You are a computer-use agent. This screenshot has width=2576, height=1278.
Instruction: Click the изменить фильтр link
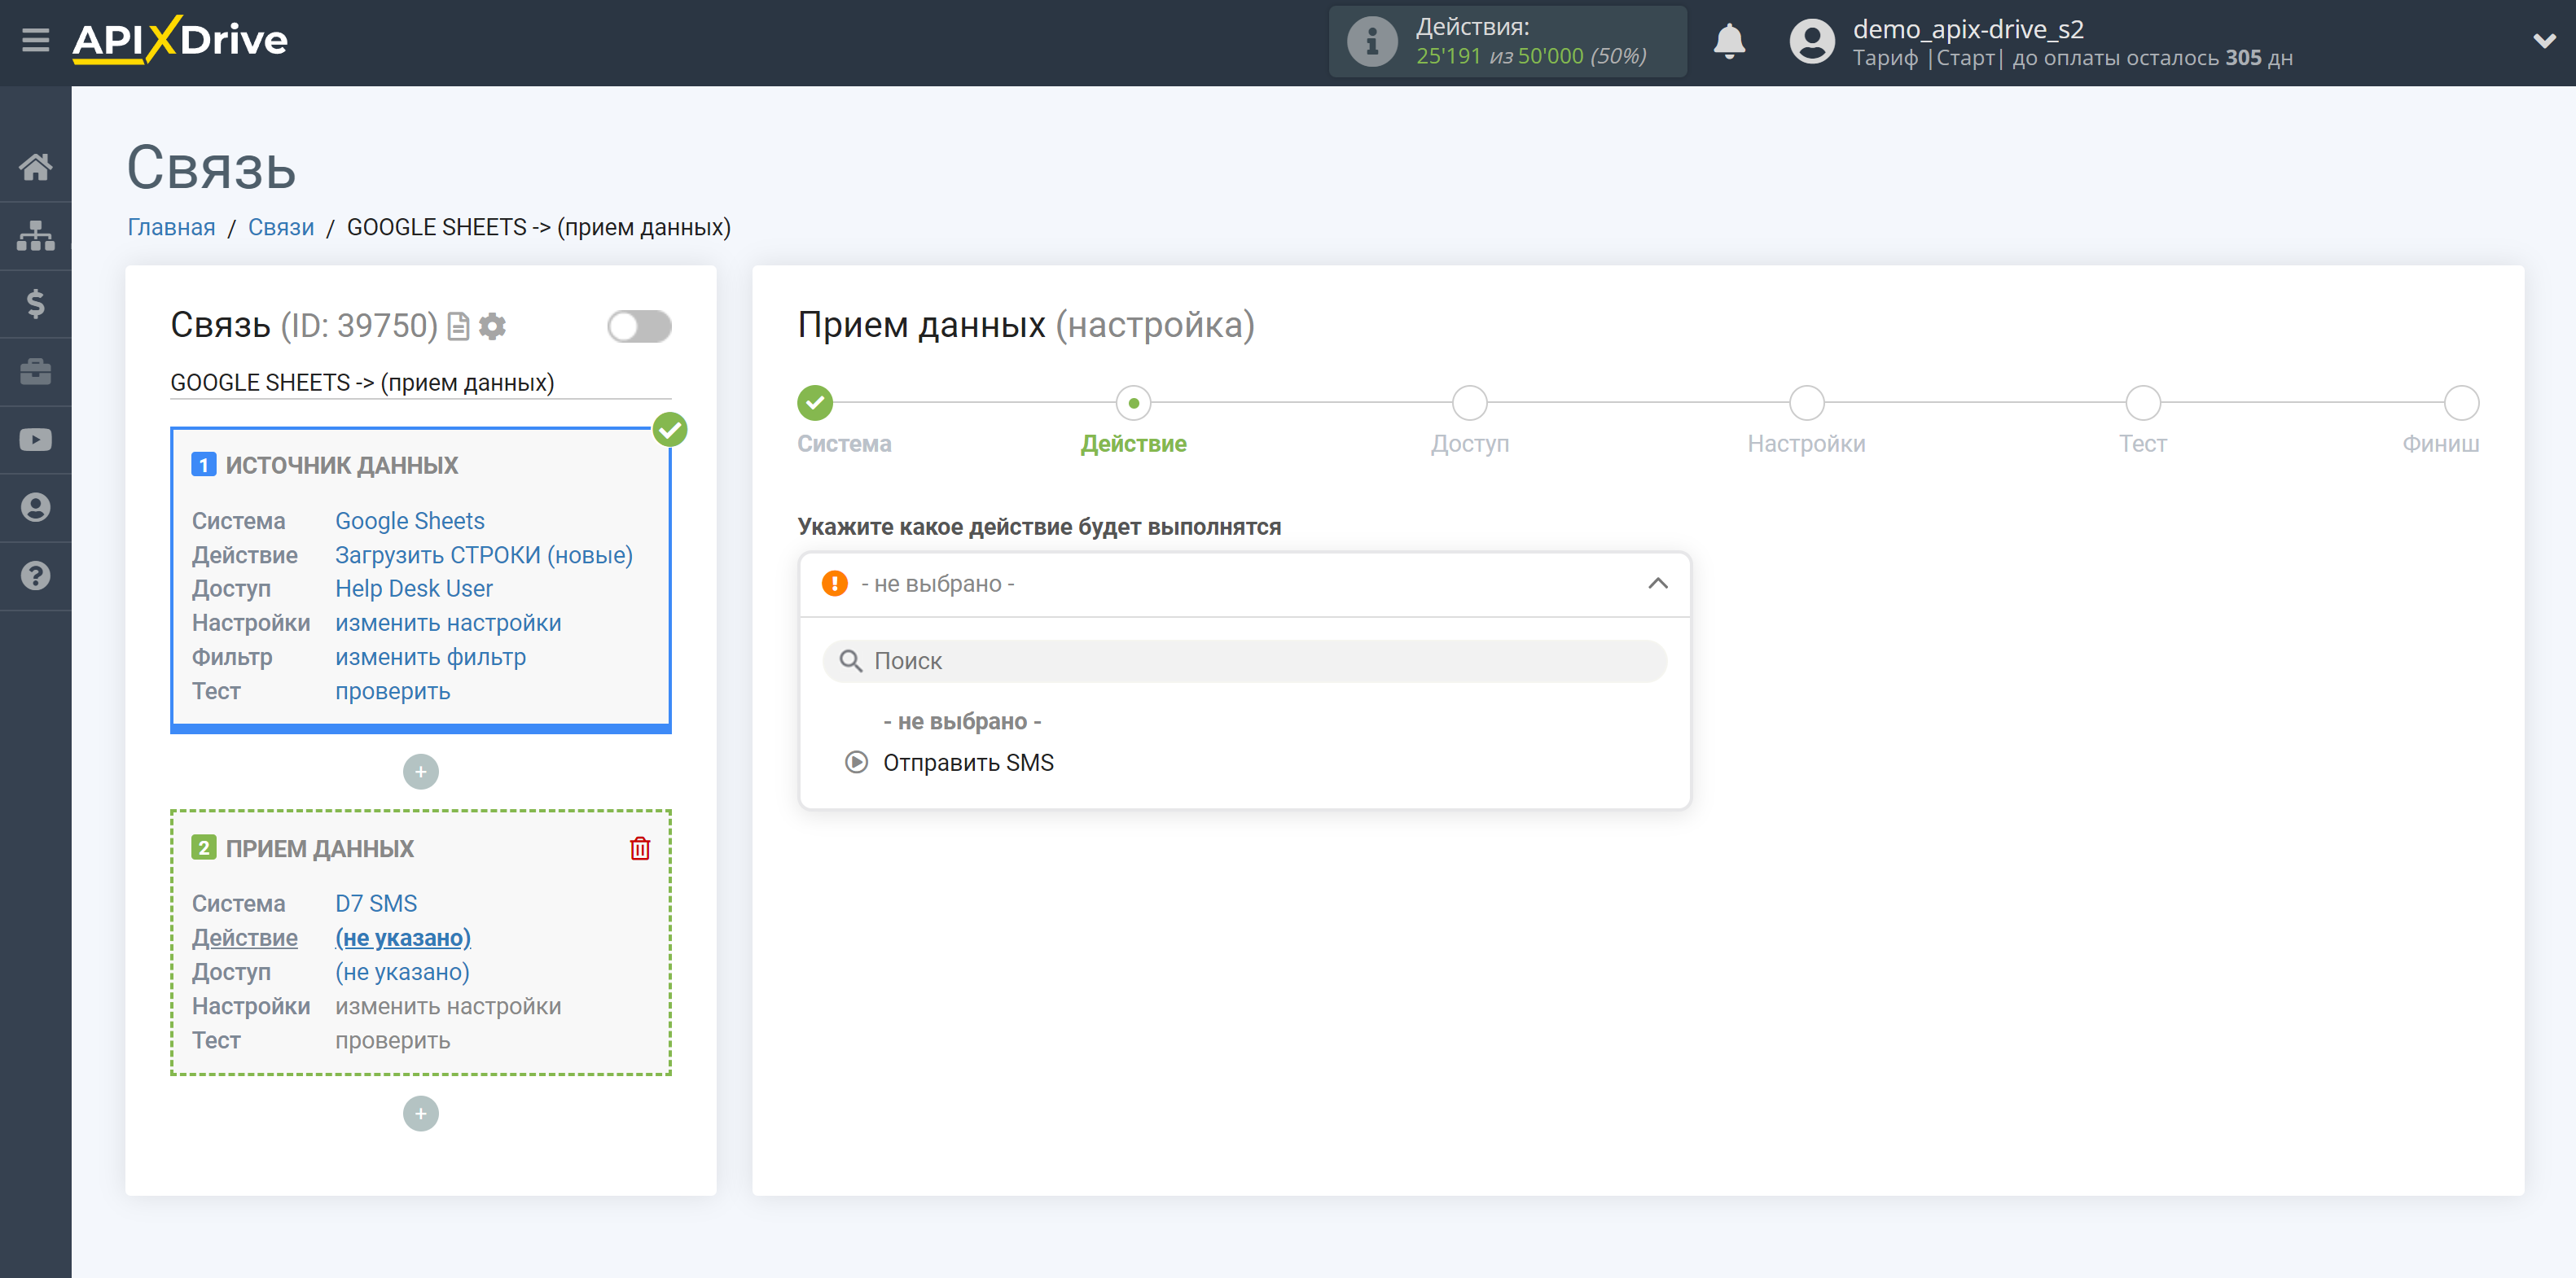point(430,656)
